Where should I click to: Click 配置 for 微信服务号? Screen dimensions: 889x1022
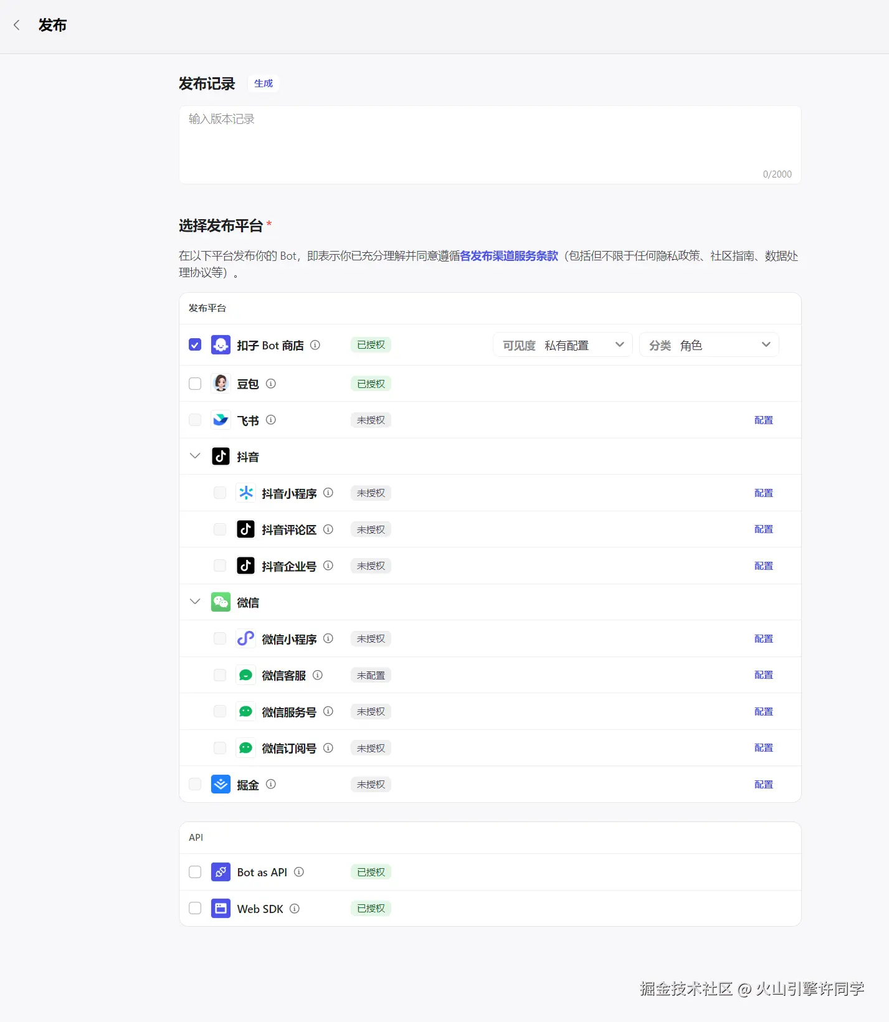click(763, 712)
